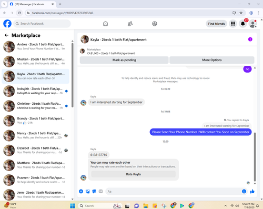Screen dimensions: 263x209
Task: Open the Jenn conversation
Action: point(35,195)
